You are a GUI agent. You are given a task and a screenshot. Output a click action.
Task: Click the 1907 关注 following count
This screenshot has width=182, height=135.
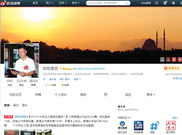10,83
